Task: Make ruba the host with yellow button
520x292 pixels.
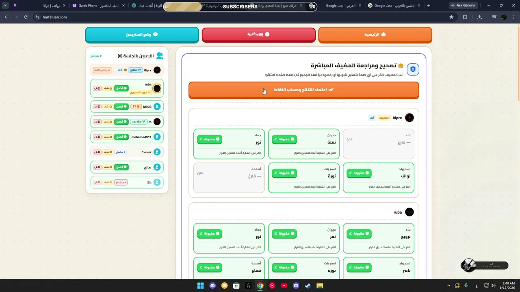Action: click(108, 88)
